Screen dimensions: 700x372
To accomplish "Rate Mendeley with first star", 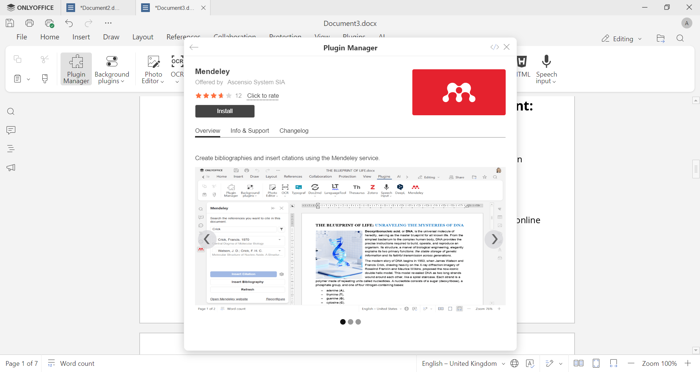I will coord(198,96).
